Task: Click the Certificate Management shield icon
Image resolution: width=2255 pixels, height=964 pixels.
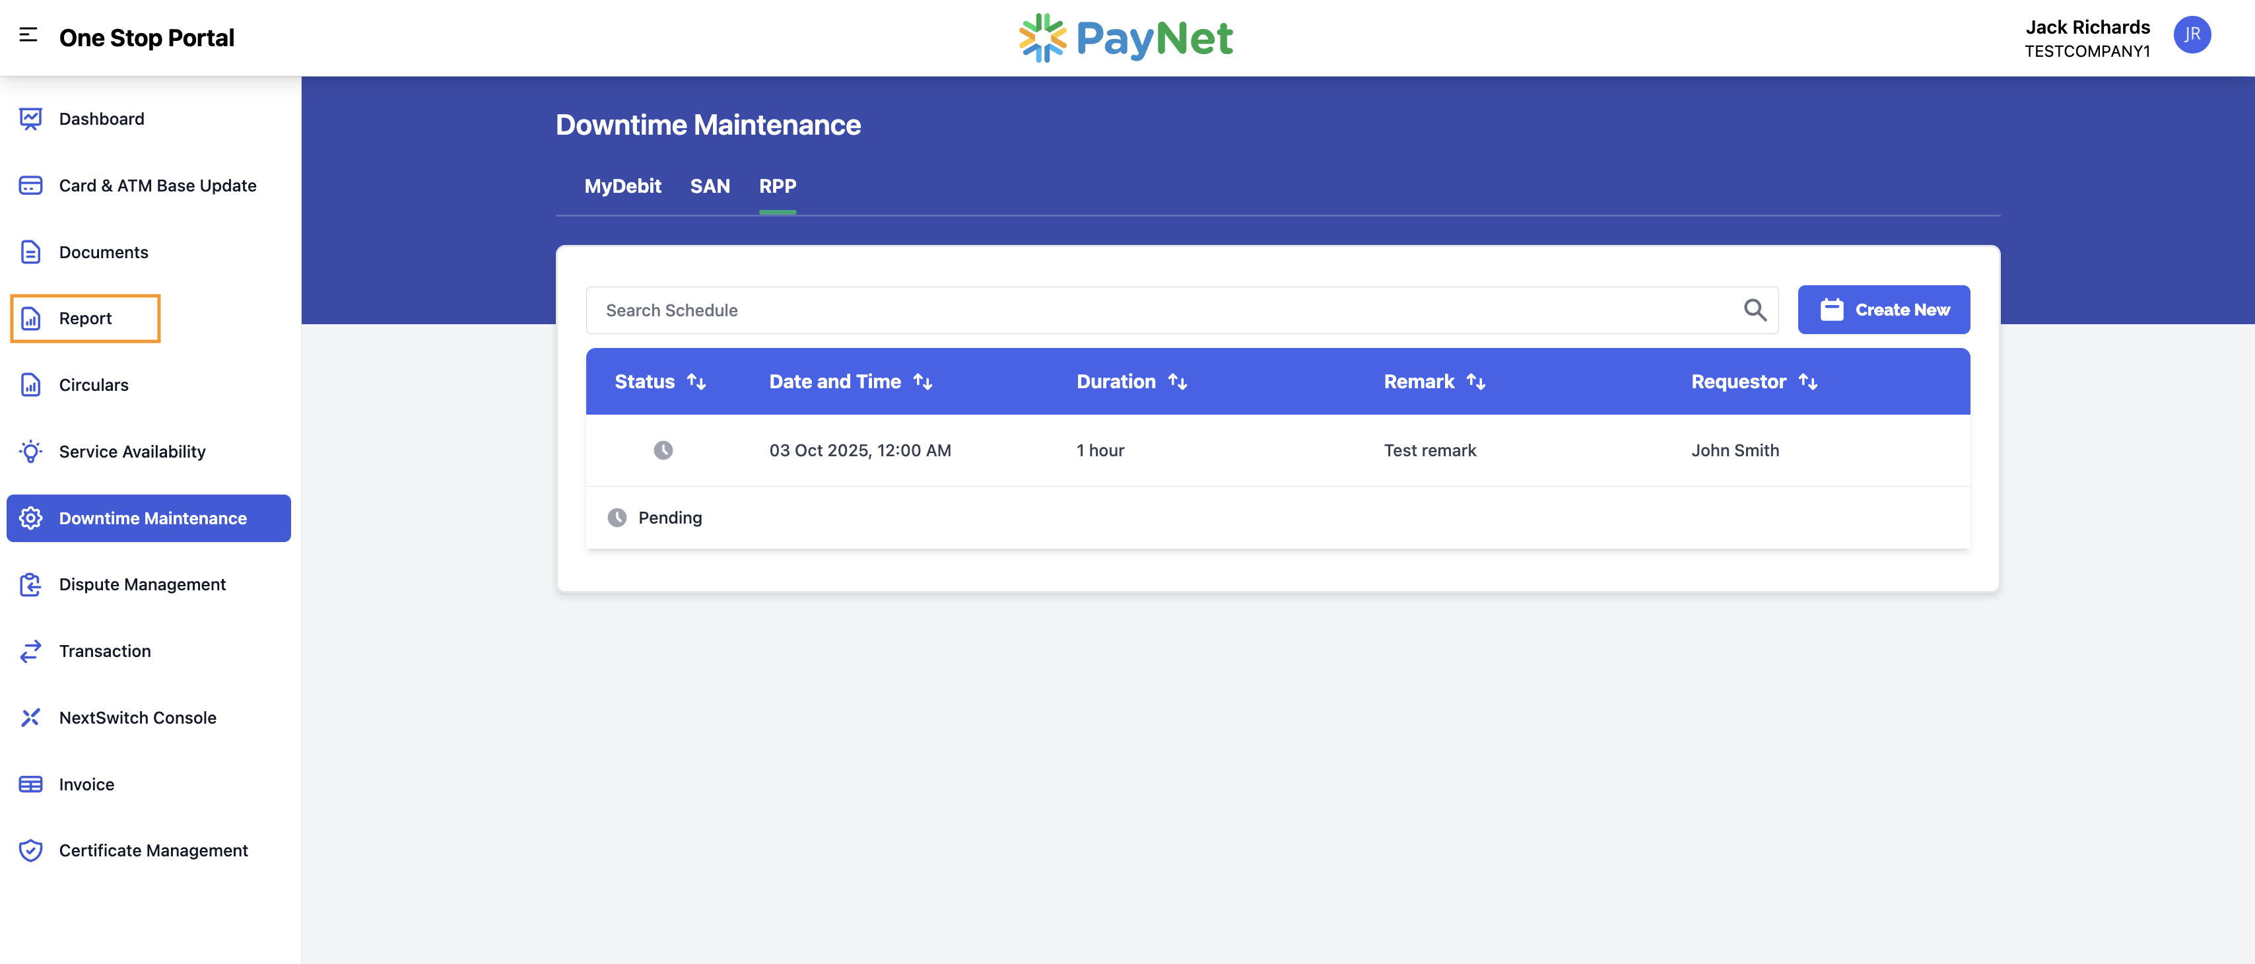Action: 30,850
